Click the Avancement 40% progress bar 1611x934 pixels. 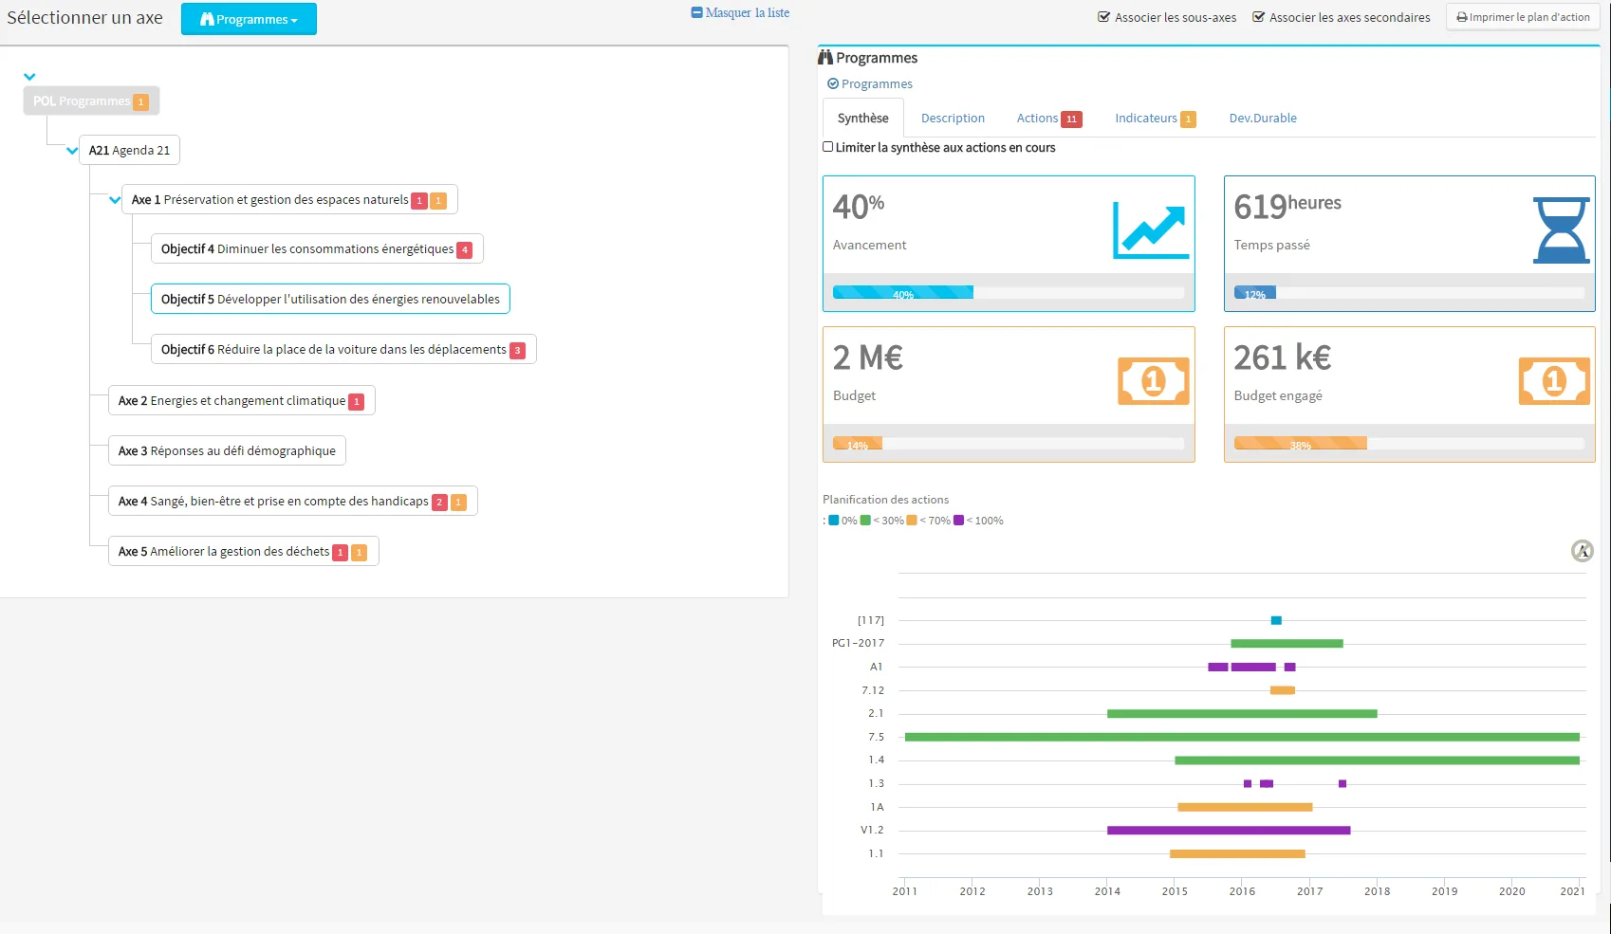(1009, 293)
